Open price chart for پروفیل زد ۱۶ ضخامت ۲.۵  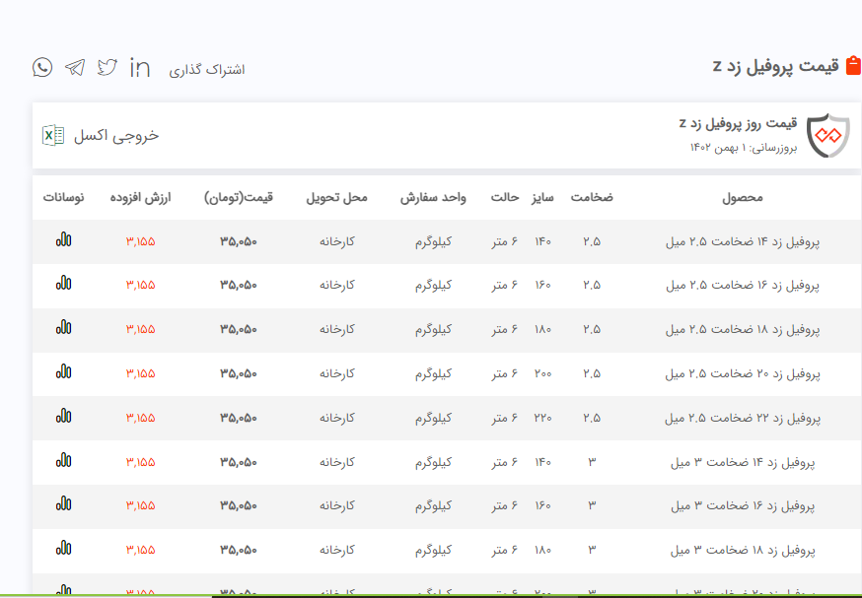click(x=64, y=284)
